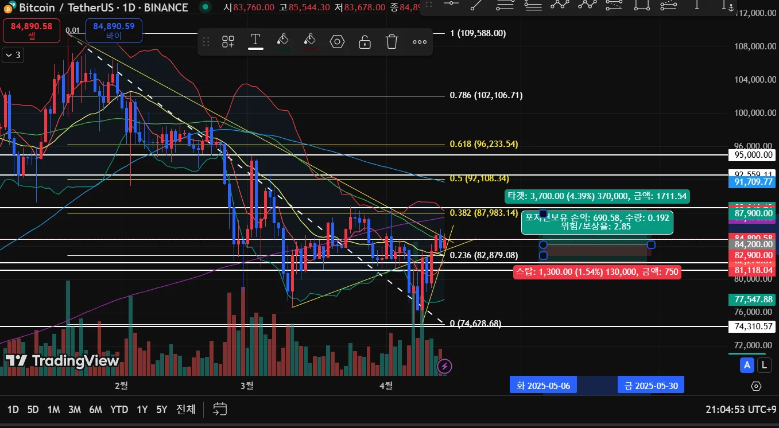Click the 84,200.00 entry price label
The image size is (779, 428).
point(751,244)
